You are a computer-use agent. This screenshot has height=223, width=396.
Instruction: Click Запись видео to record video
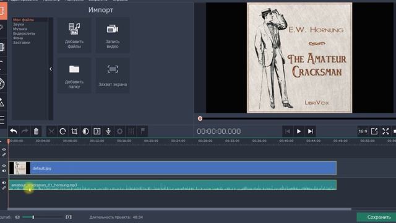click(113, 35)
